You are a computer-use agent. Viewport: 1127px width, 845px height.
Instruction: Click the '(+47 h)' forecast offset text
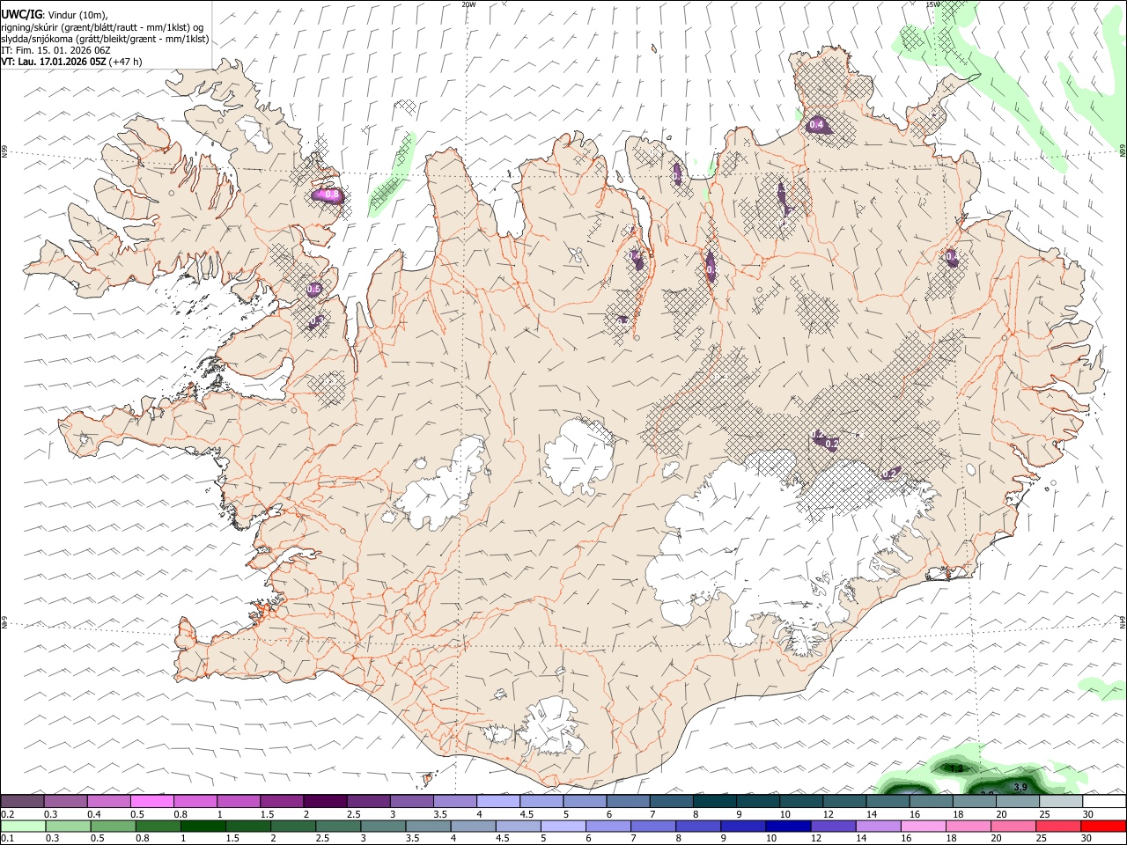pos(126,62)
